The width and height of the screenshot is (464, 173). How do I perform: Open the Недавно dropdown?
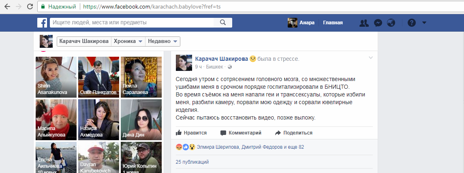[x=163, y=41]
